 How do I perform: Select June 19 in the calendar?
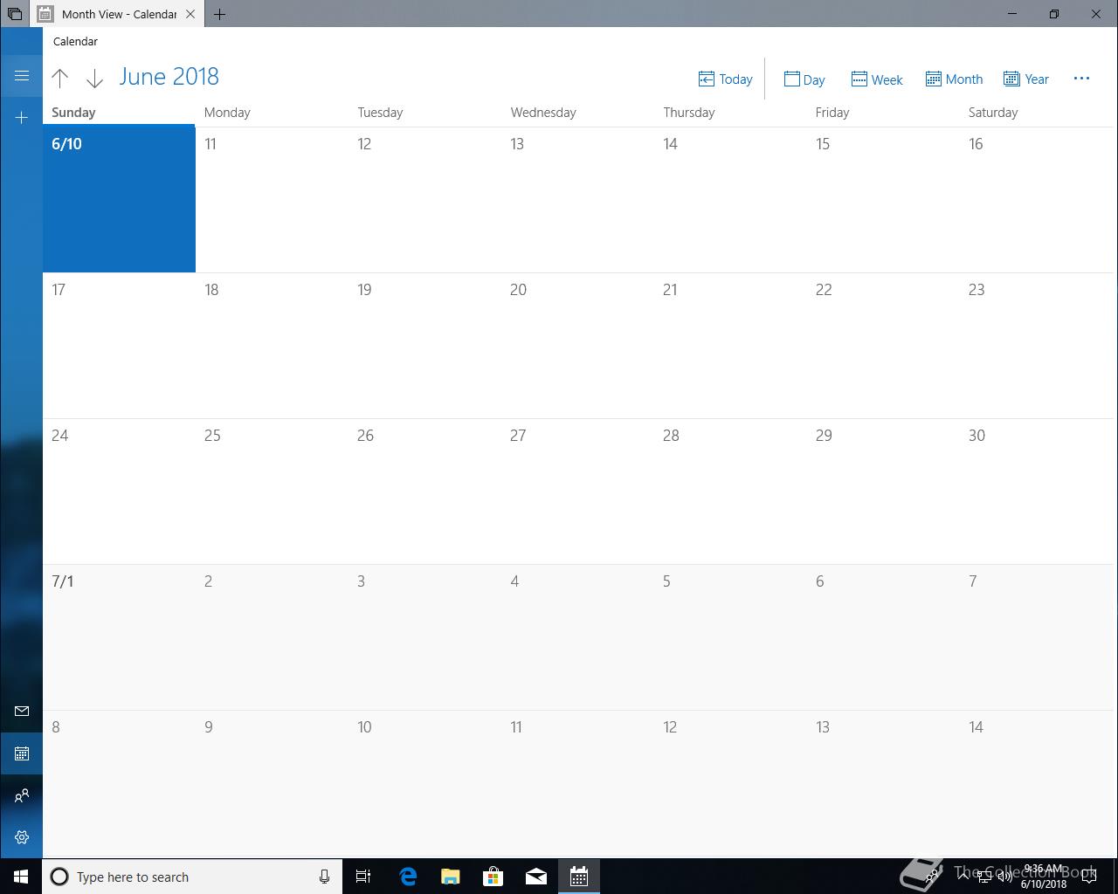(424, 346)
